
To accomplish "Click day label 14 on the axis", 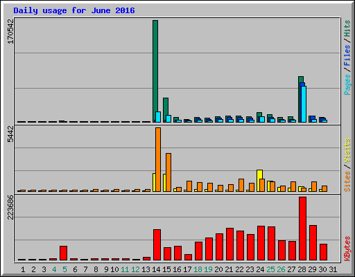I will (156, 269).
